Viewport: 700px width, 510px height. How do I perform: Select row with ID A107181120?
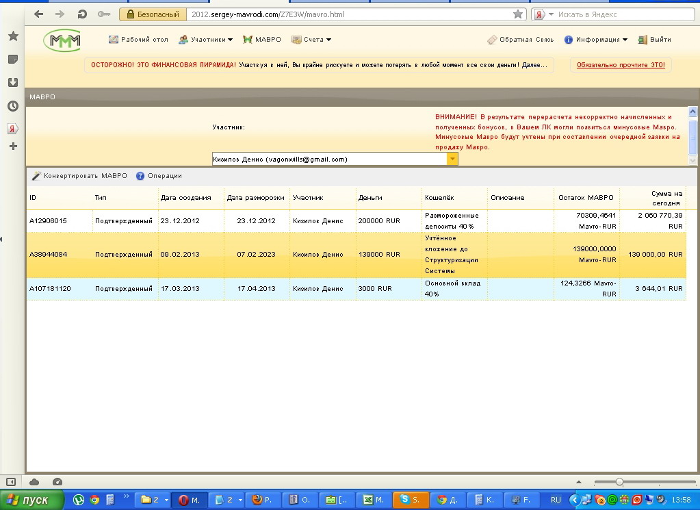coord(357,288)
